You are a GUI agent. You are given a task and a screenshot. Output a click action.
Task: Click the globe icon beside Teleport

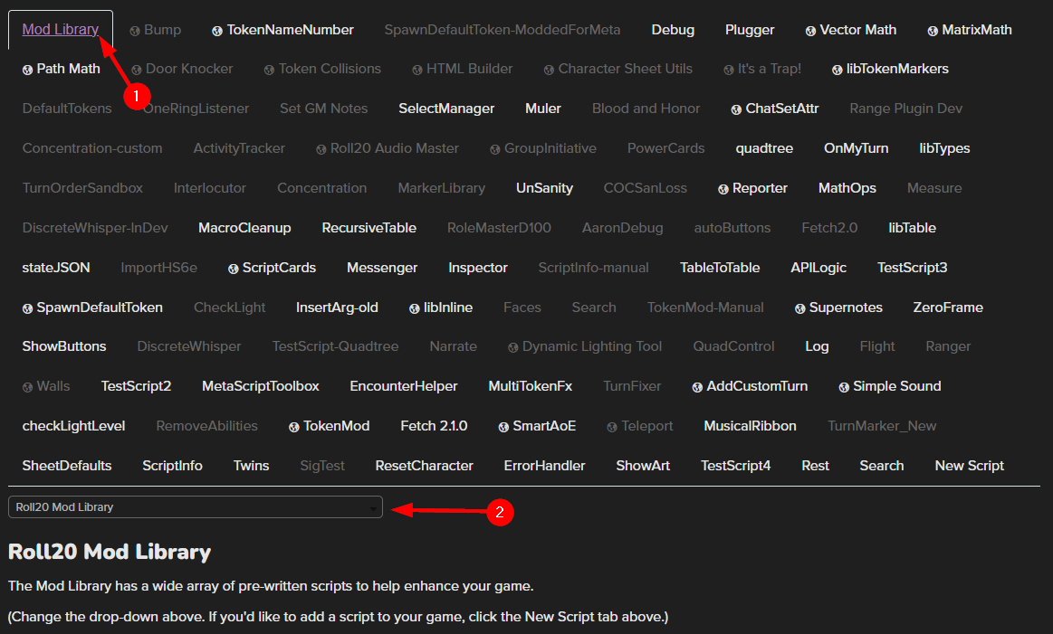pyautogui.click(x=612, y=428)
